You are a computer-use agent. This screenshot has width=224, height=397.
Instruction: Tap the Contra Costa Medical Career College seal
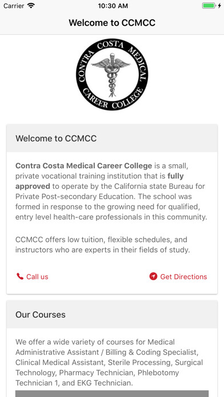[x=112, y=74]
